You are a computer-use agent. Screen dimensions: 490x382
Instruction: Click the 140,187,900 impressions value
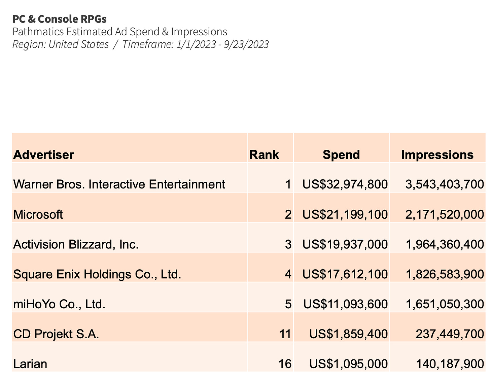point(450,364)
